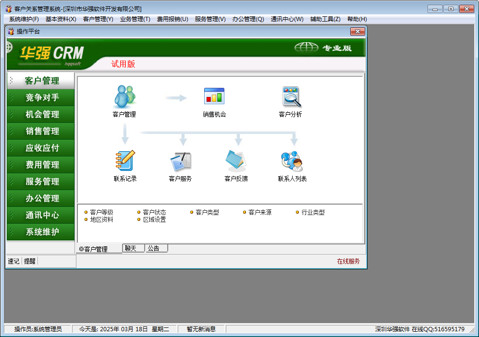This screenshot has width=479, height=337.
Task: Open the 地区资料 link
Action: [x=101, y=219]
